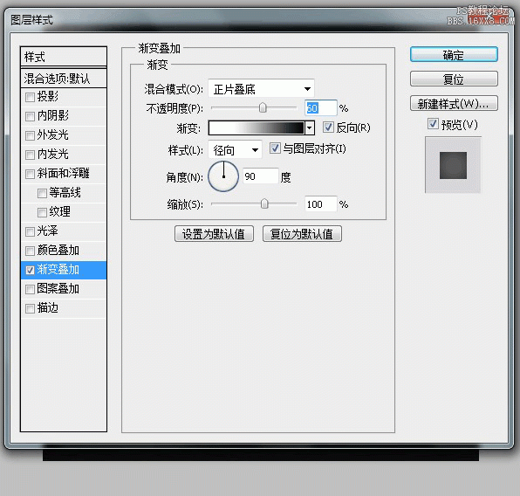
Task: Focus the opacity percentage input field
Action: [320, 108]
